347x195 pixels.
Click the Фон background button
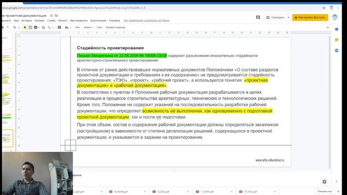coord(78,28)
